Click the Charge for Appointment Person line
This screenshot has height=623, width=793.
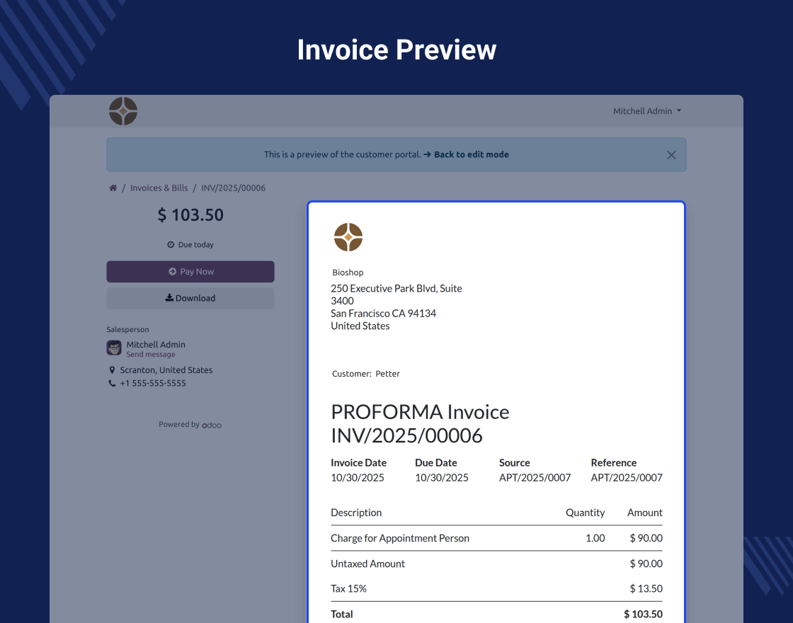click(x=400, y=538)
